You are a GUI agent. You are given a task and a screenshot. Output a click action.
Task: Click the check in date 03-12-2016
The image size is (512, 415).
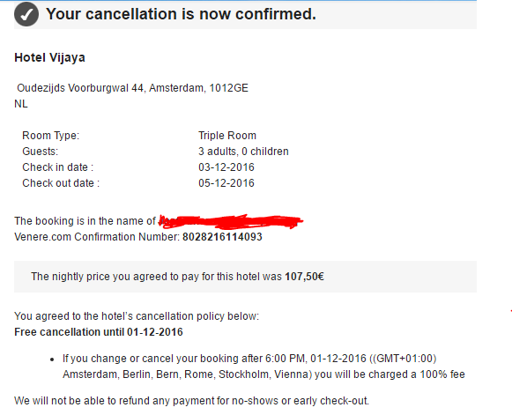226,167
